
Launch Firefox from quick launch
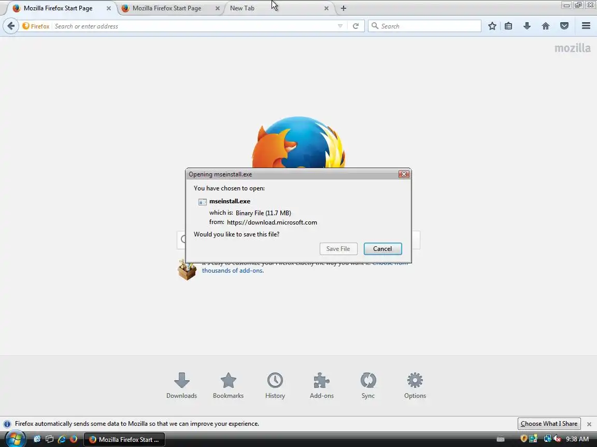[74, 439]
